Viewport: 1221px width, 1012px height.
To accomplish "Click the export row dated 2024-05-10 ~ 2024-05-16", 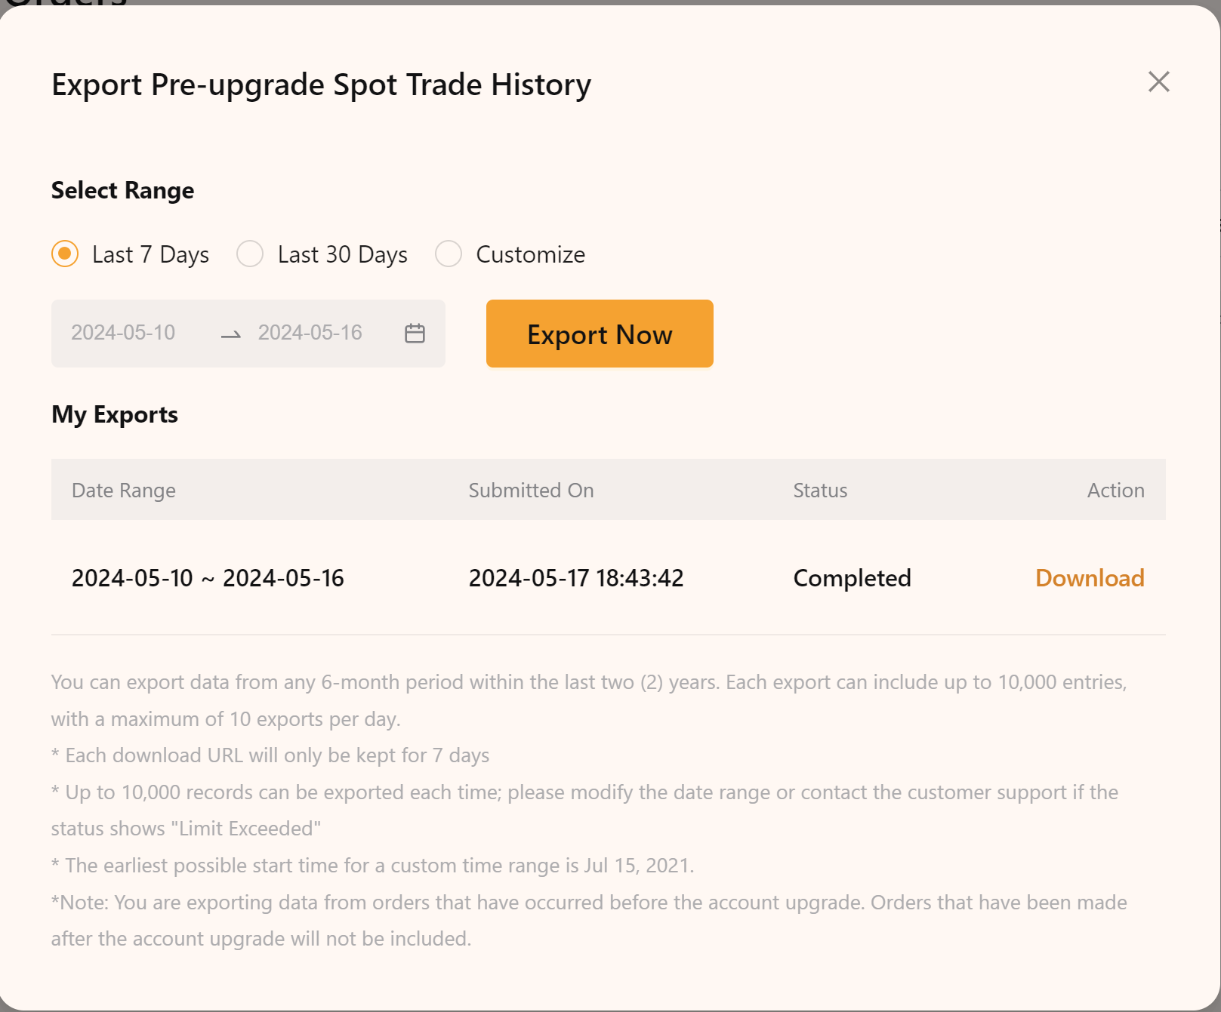I will coord(208,578).
